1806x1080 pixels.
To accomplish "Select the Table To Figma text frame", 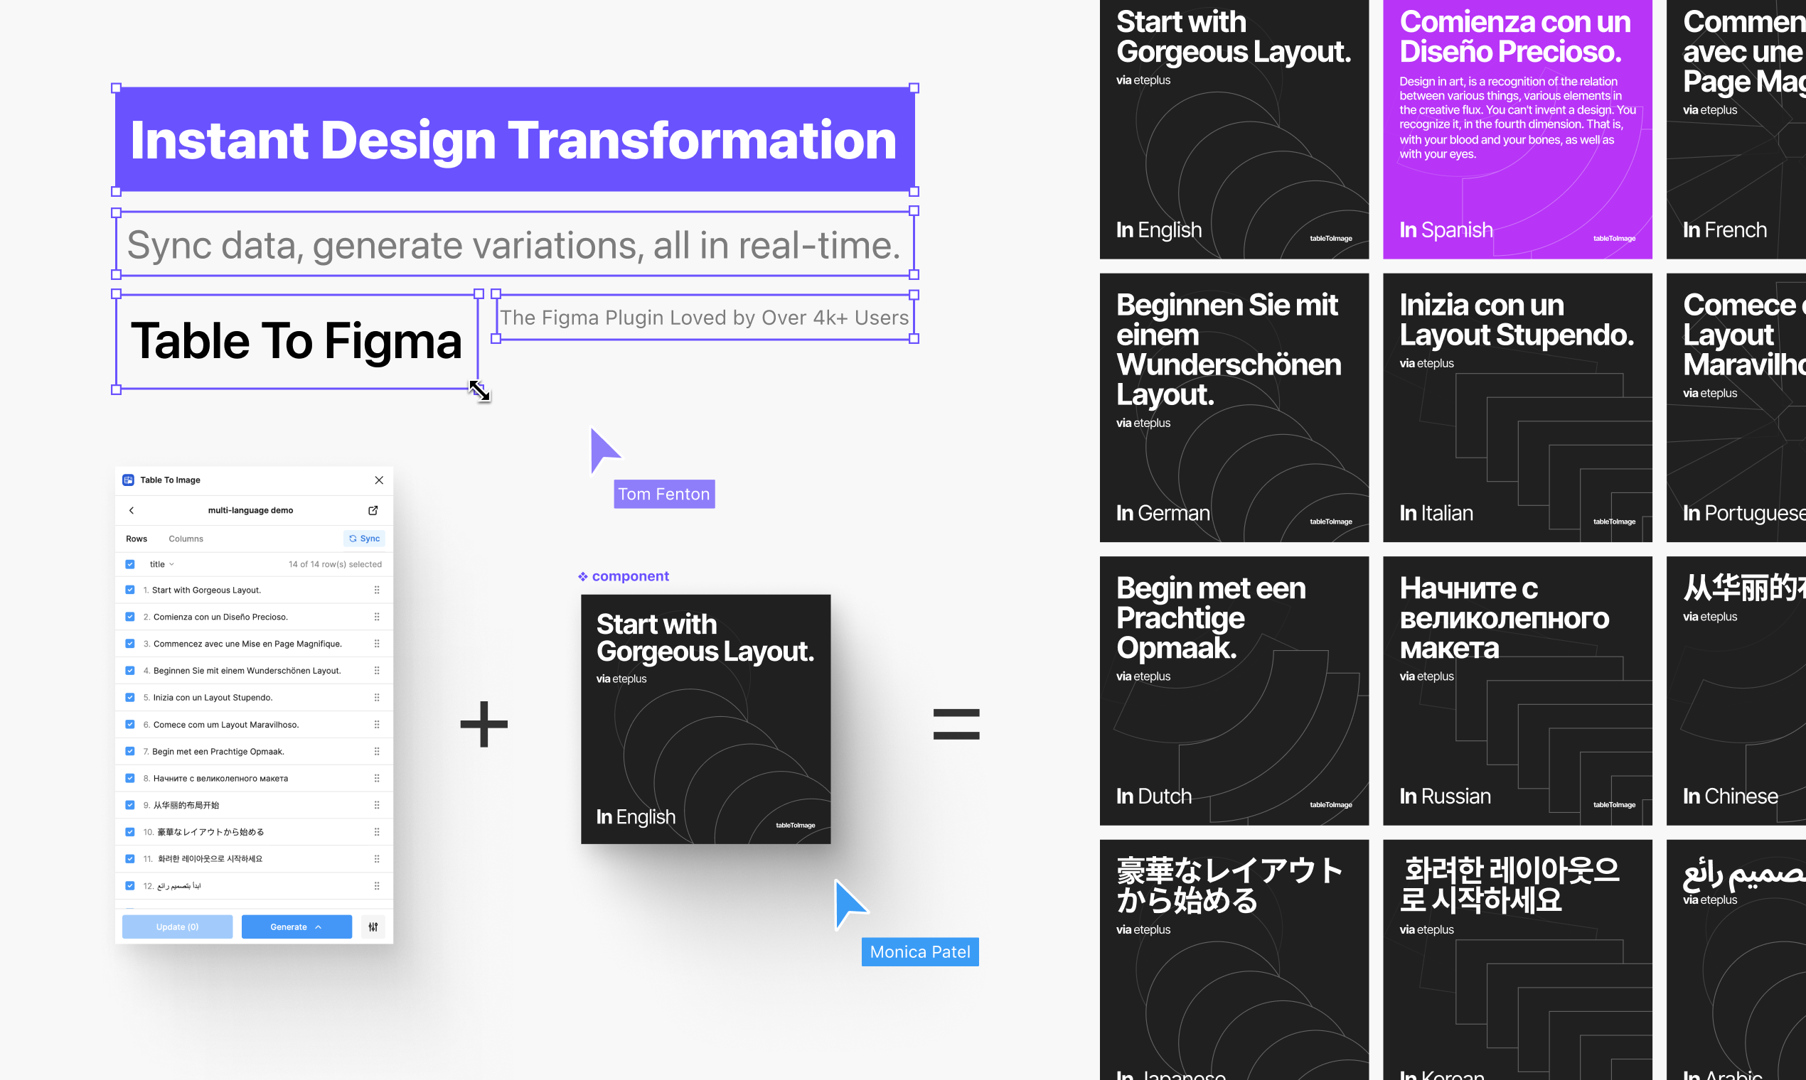I will pyautogui.click(x=297, y=341).
